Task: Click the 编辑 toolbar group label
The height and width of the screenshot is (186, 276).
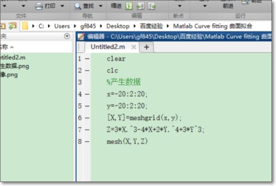Action: [x=136, y=16]
